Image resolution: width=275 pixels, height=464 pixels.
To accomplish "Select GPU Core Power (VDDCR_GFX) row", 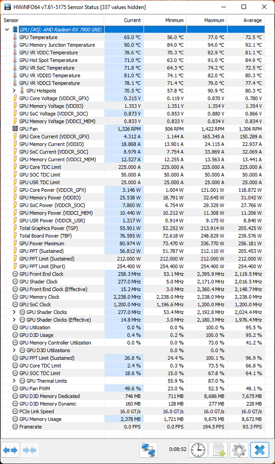I will click(133, 190).
